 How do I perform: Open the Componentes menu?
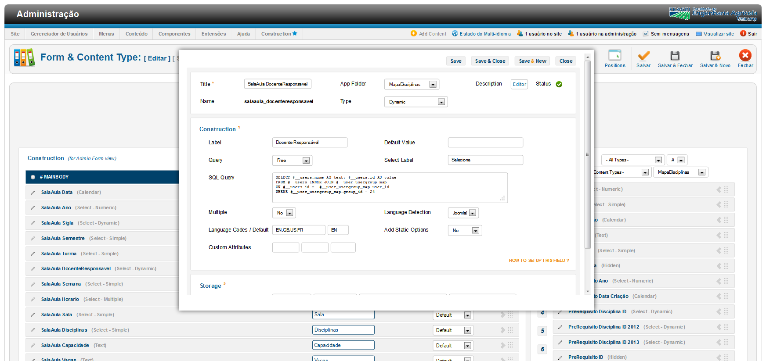(x=174, y=34)
